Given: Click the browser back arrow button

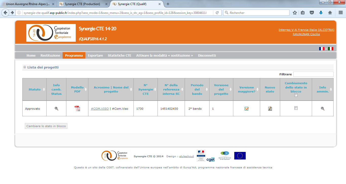Looking at the screenshot, I should click(5, 13).
